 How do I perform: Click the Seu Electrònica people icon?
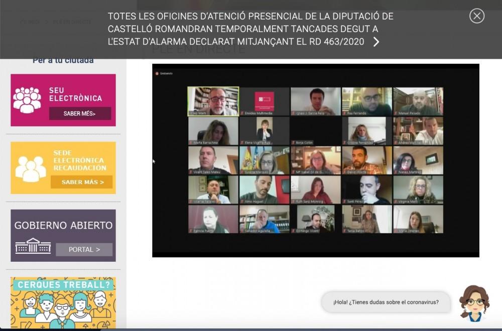click(27, 100)
